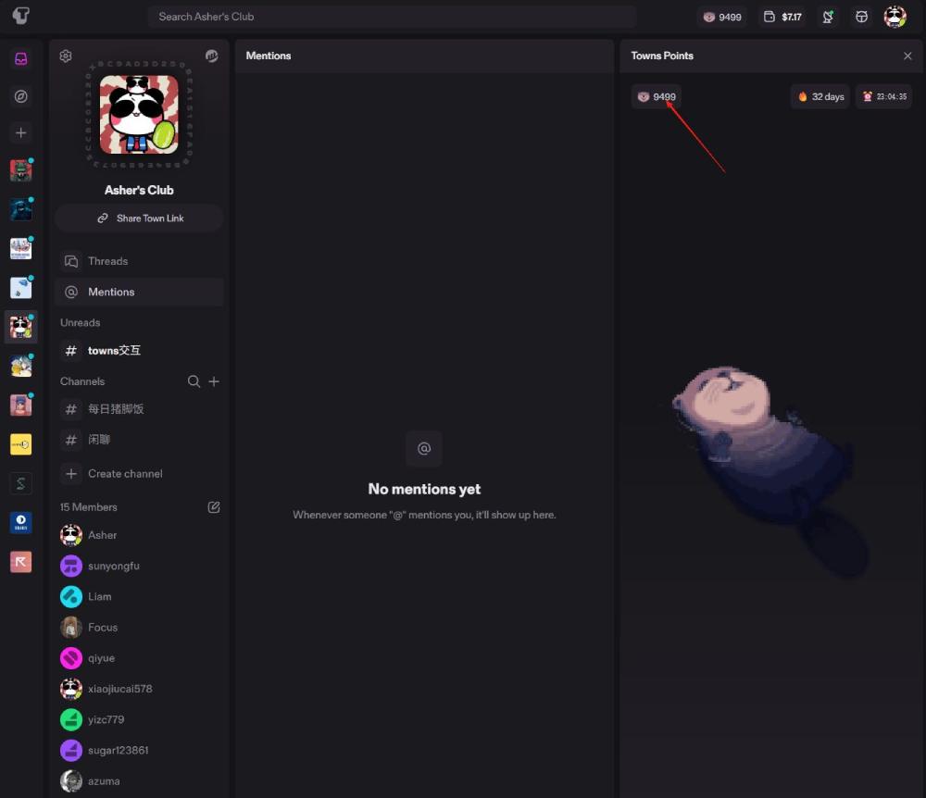Select member sunyongfu from list

pyautogui.click(x=113, y=566)
